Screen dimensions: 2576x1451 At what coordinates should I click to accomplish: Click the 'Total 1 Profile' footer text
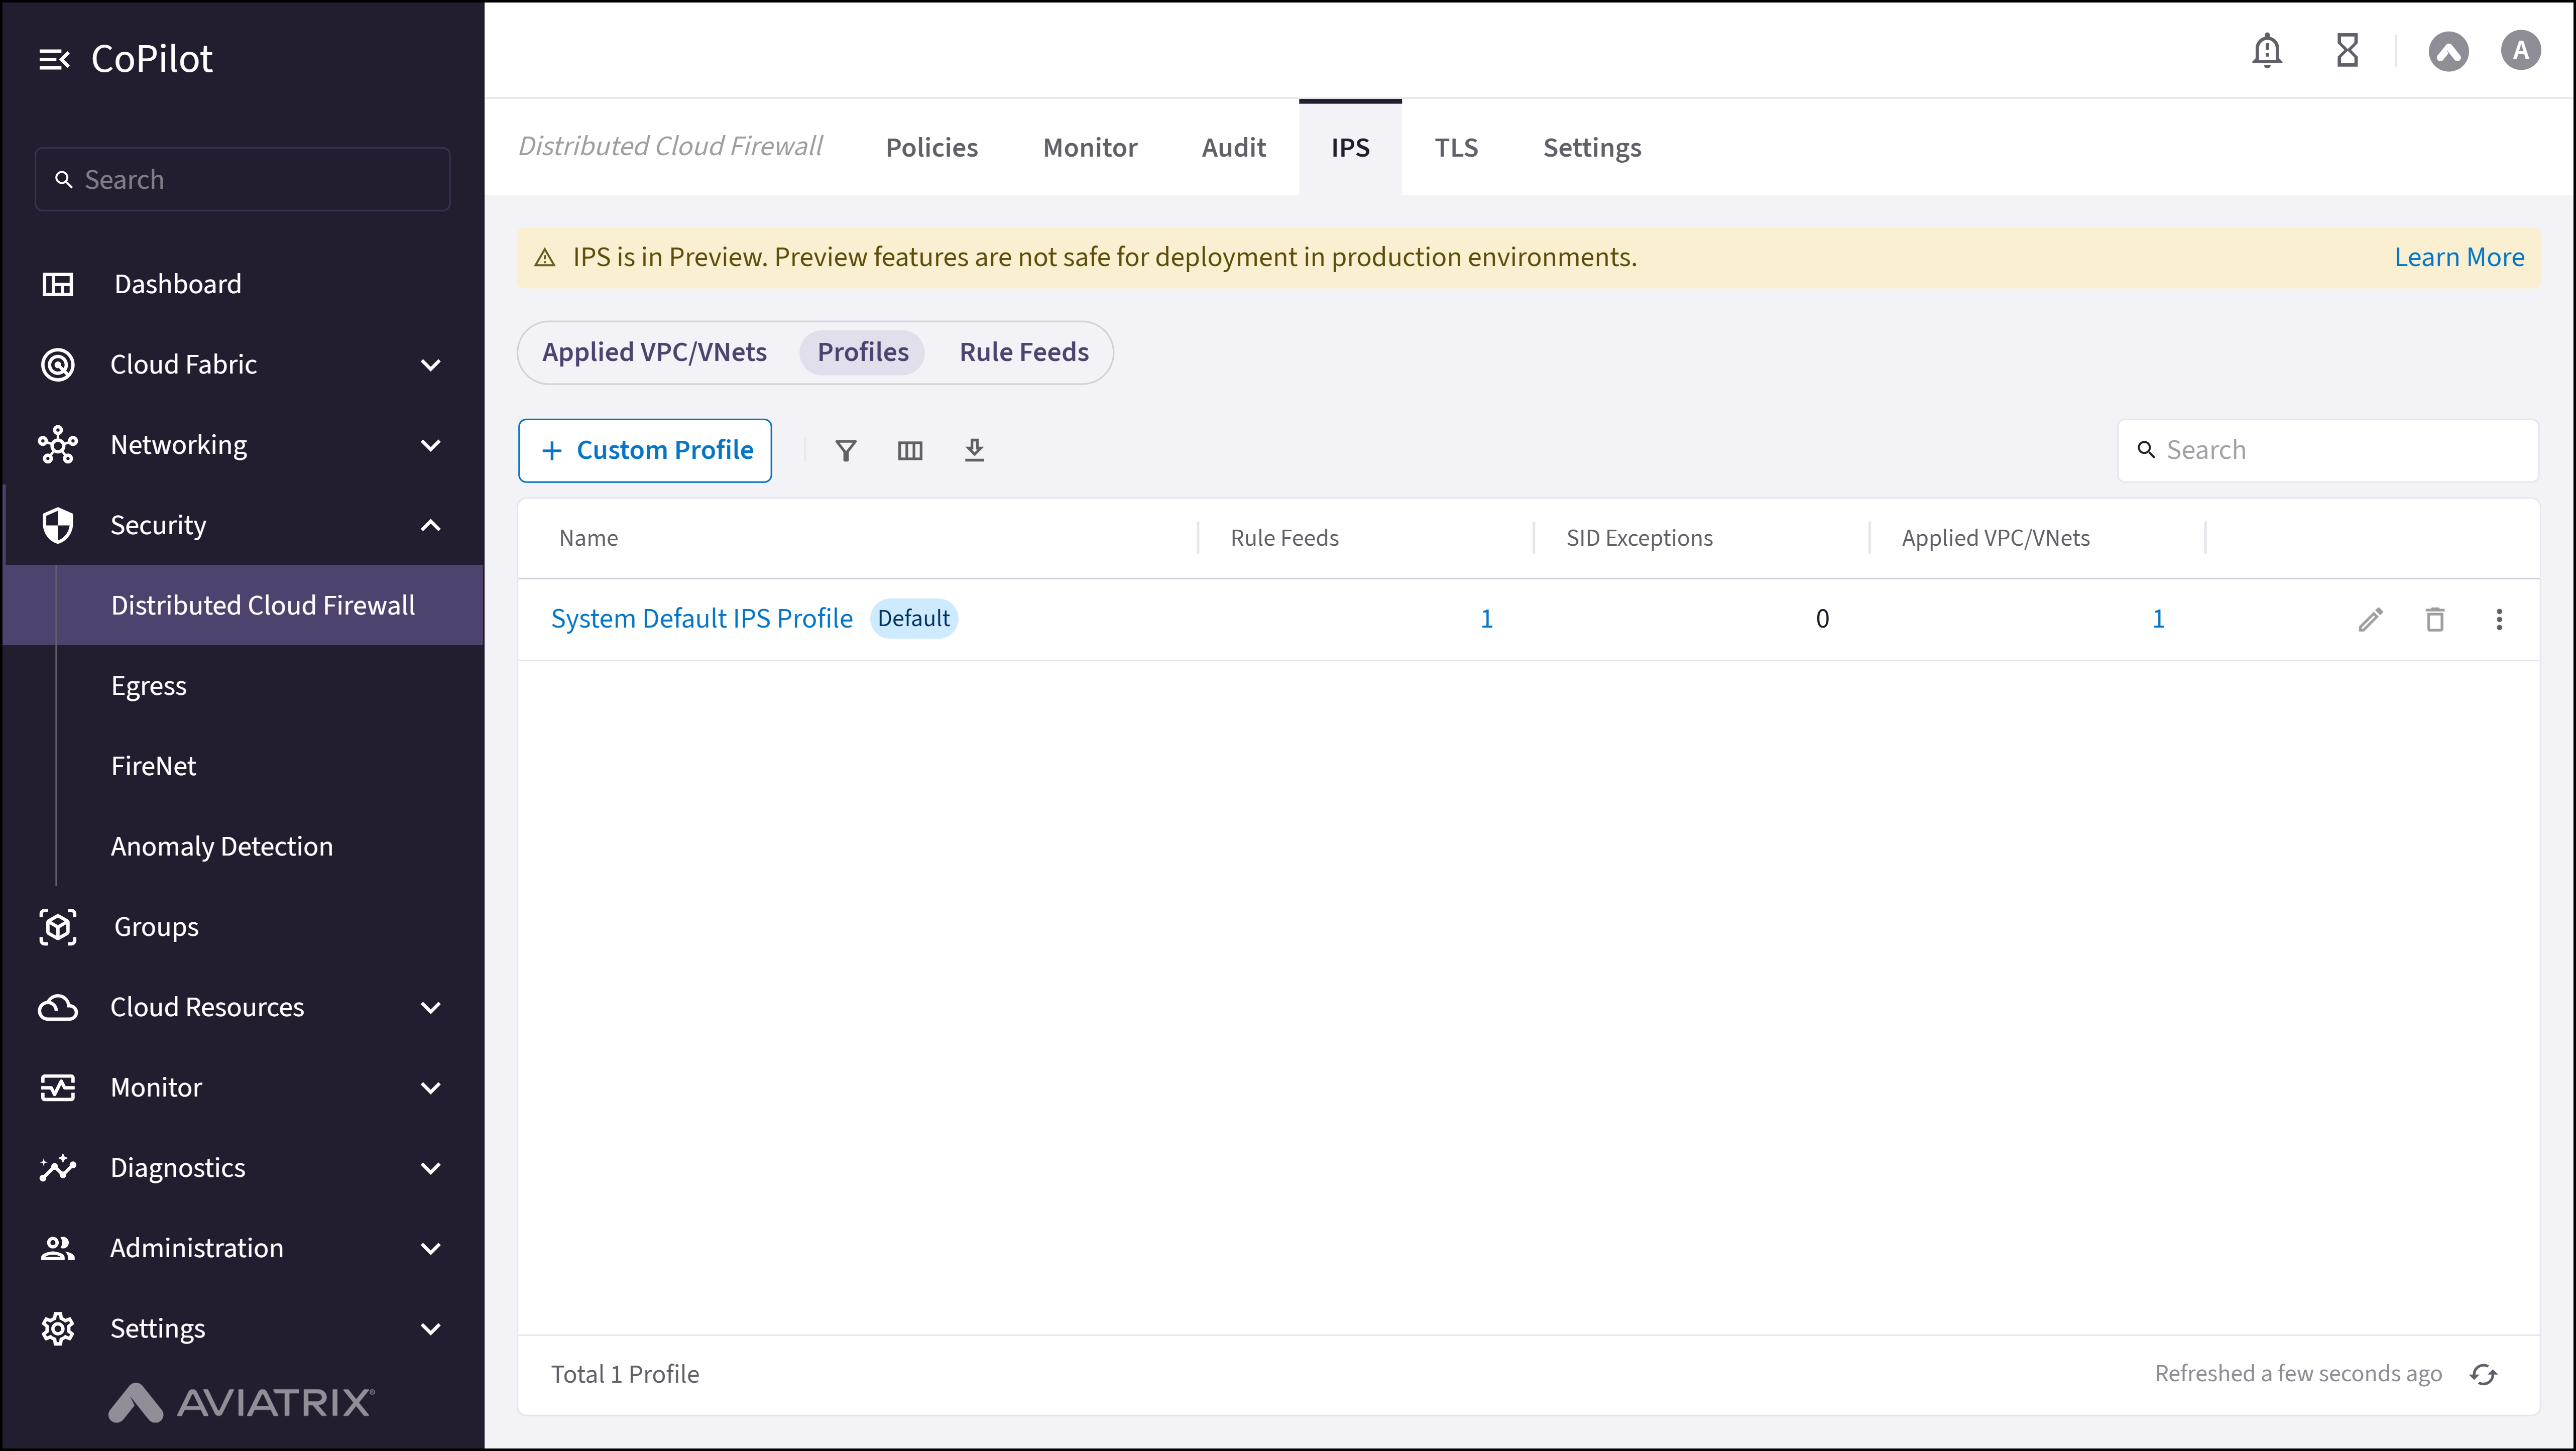[625, 1375]
